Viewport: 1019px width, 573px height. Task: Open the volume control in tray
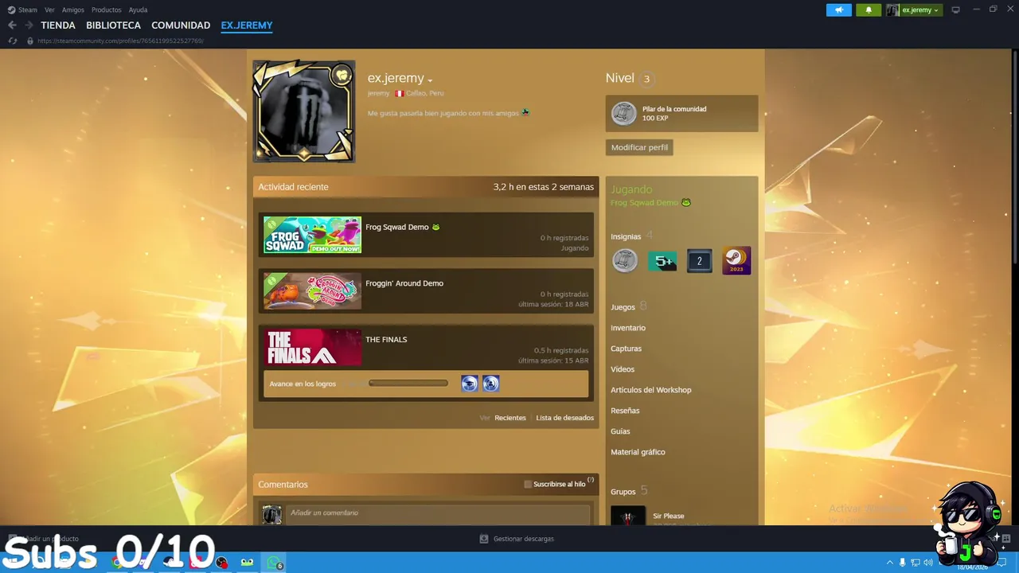(x=928, y=563)
